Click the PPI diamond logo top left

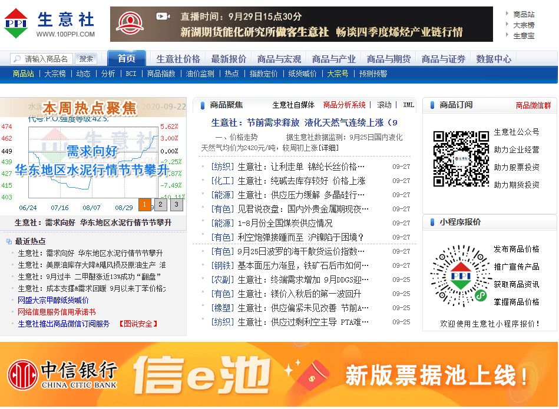[x=16, y=24]
